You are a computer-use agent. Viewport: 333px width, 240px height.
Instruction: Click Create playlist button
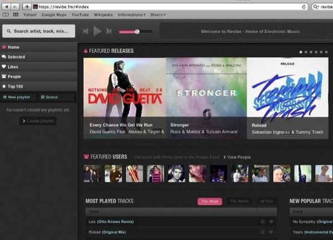point(38,121)
